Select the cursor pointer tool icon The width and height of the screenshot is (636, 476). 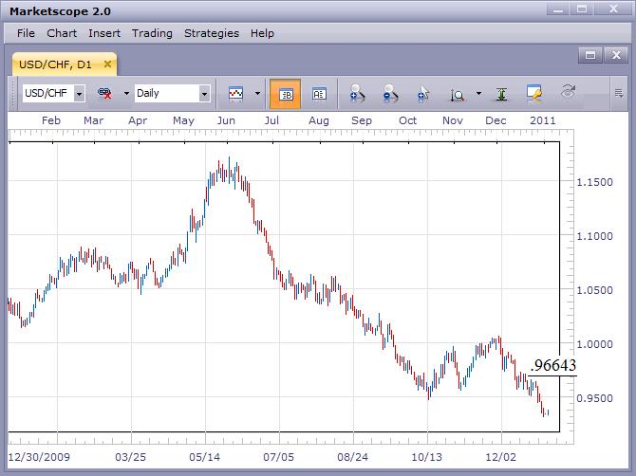pos(423,94)
